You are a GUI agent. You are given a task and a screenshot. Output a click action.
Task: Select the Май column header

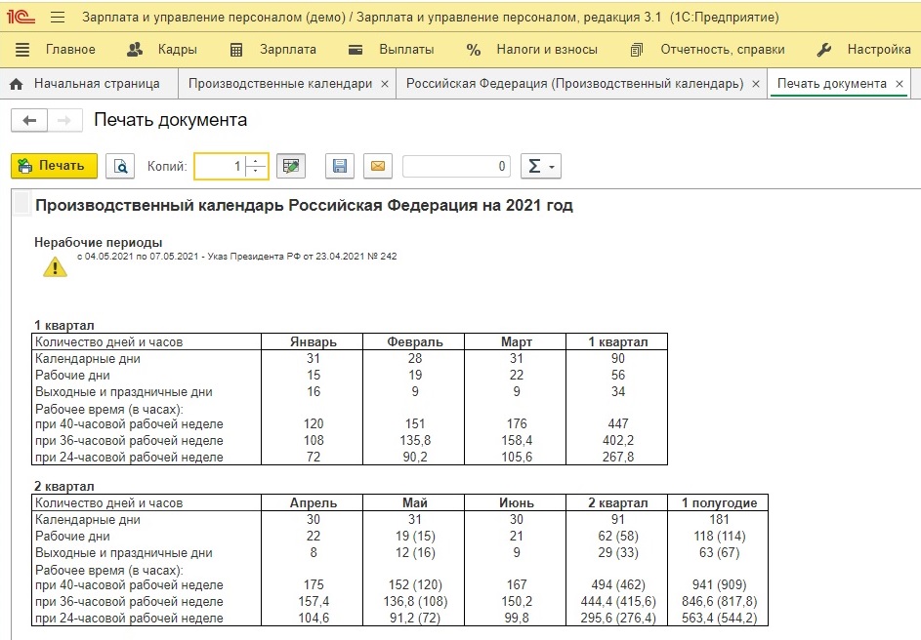point(415,502)
